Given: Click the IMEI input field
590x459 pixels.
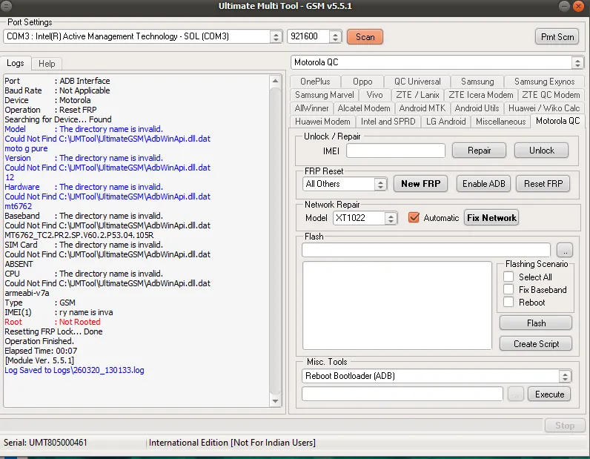Looking at the screenshot, I should tap(395, 151).
